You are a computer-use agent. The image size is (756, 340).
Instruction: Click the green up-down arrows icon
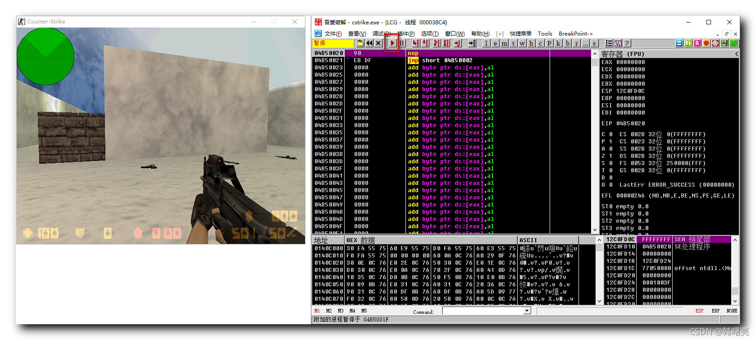[688, 43]
